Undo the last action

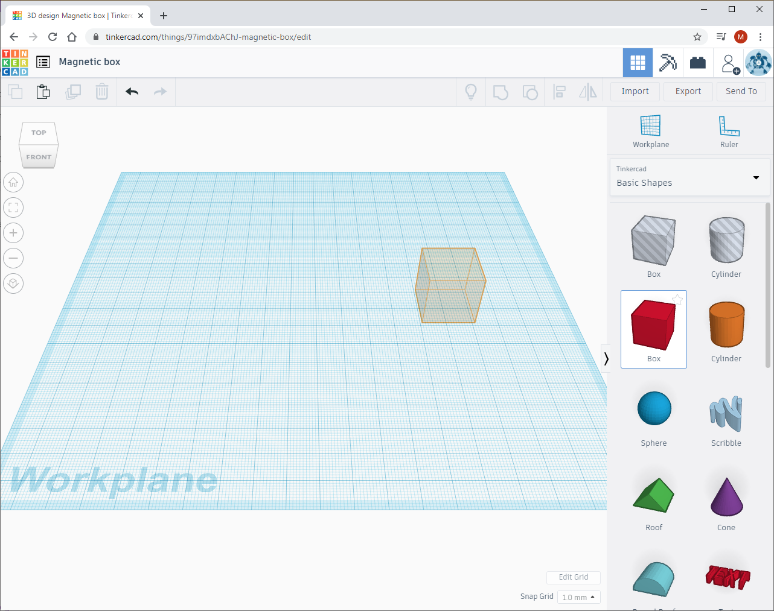[132, 92]
